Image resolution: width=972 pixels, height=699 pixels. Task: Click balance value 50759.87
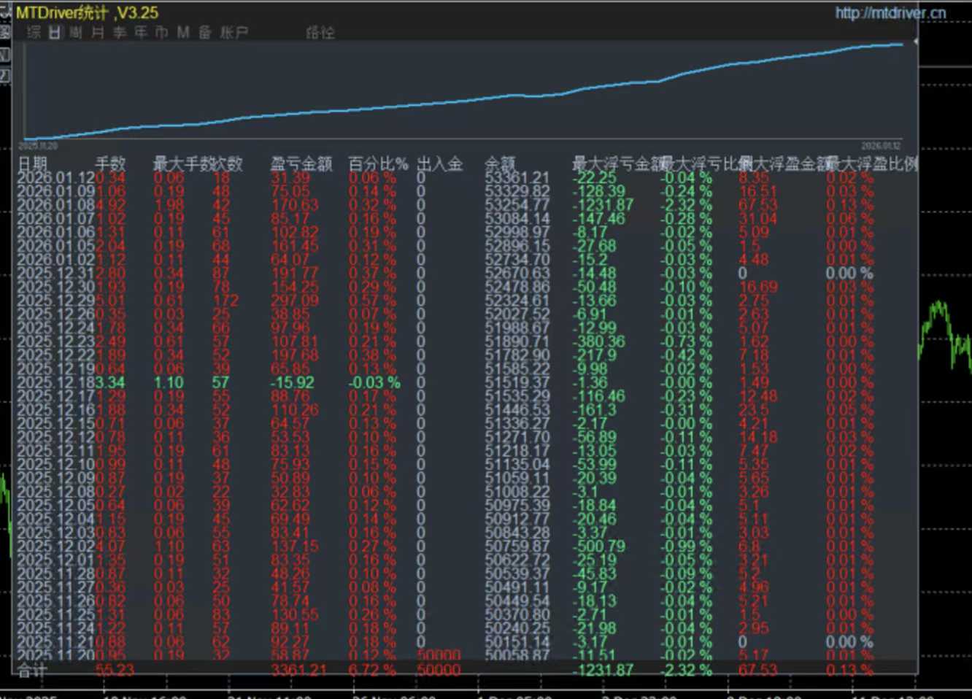(x=517, y=547)
